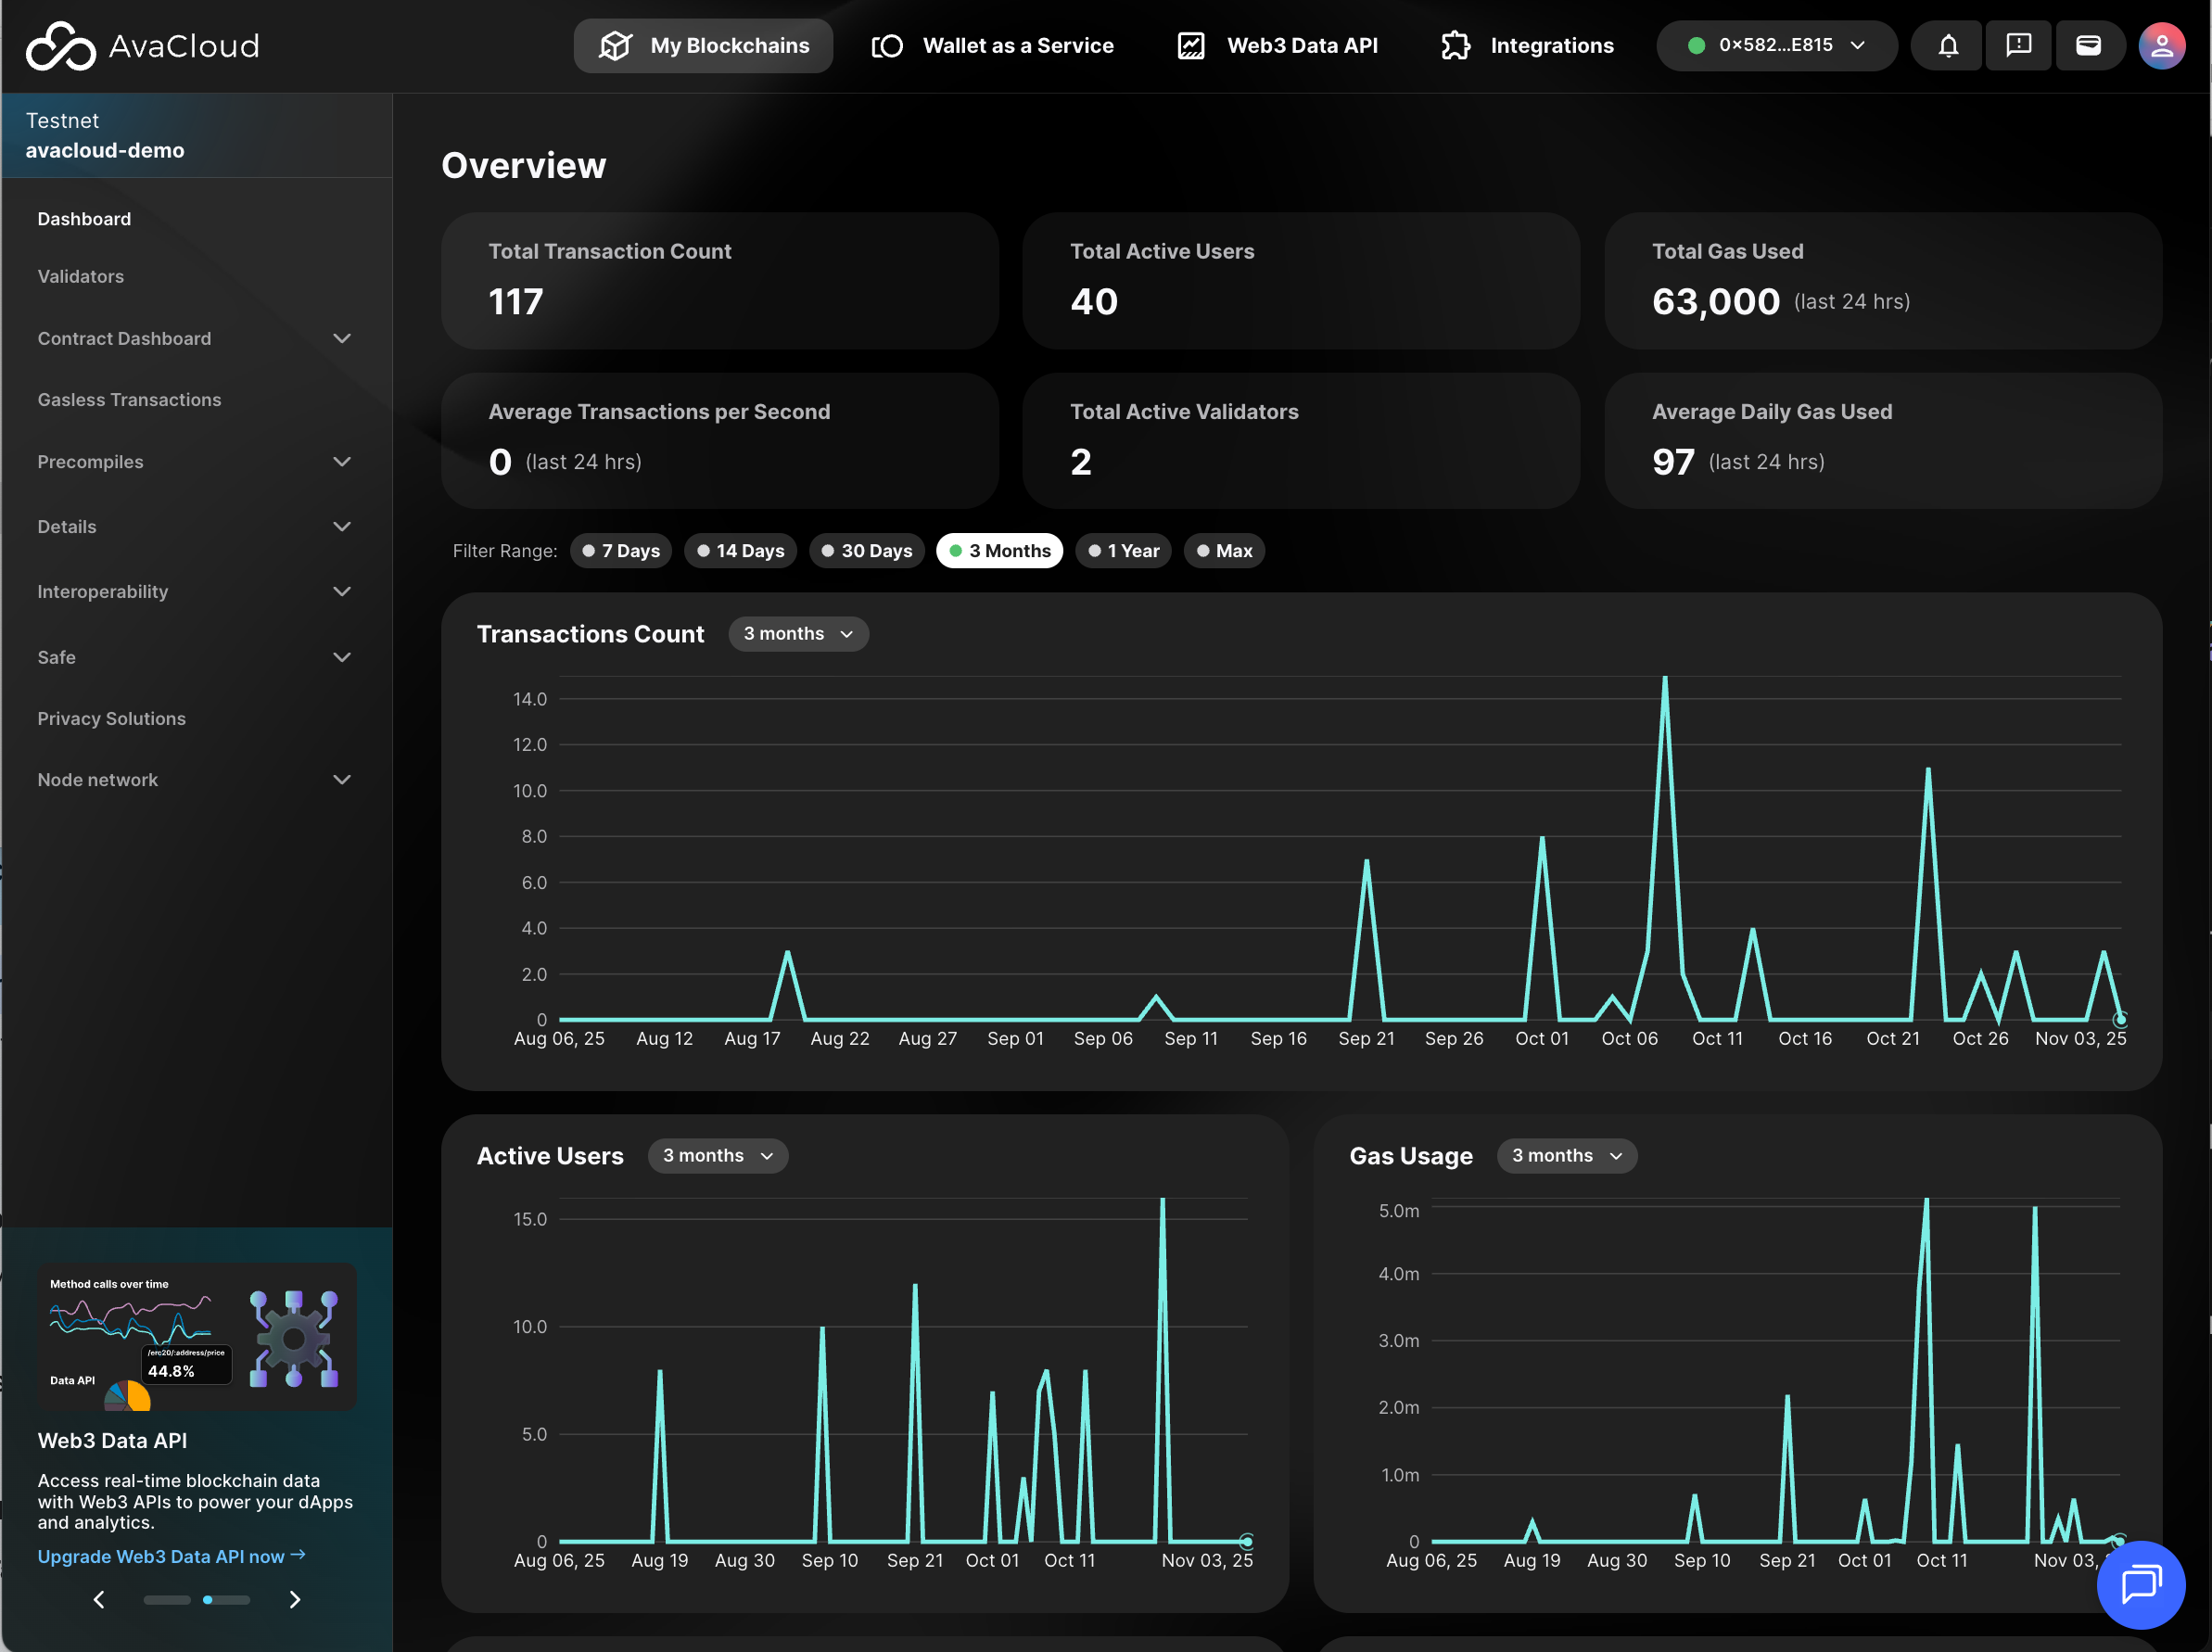Open the live chat support bubble
This screenshot has width=2212, height=1652.
(x=2140, y=1584)
